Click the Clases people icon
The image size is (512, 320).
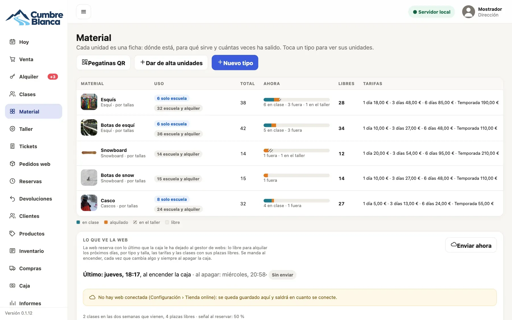coord(12,94)
